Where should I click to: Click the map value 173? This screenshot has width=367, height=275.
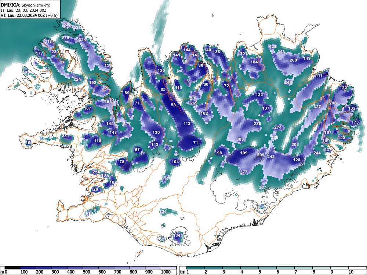(x=355, y=122)
